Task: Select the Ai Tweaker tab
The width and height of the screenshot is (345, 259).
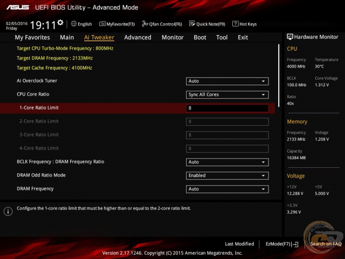Action: [x=99, y=37]
